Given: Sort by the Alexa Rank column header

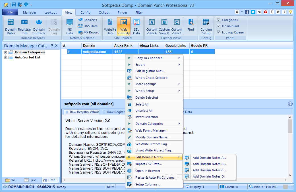Looking at the screenshot, I should point(125,46).
